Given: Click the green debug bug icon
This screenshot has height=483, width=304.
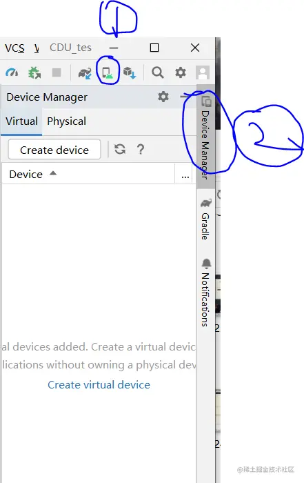Looking at the screenshot, I should [34, 72].
